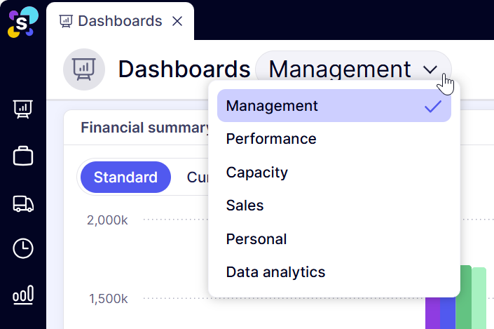Open Dashboards from the sidebar presentation icon

point(23,109)
